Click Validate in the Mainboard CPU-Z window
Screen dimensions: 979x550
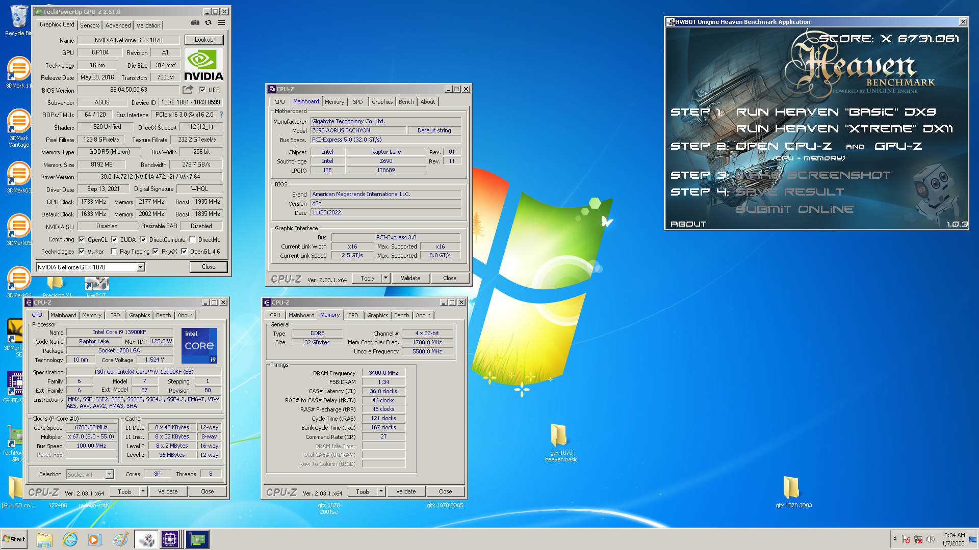410,278
